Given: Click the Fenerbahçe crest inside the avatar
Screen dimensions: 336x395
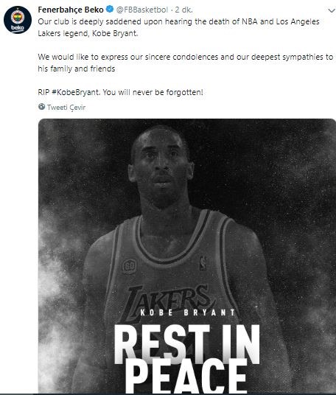Looking at the screenshot, I should [x=18, y=18].
